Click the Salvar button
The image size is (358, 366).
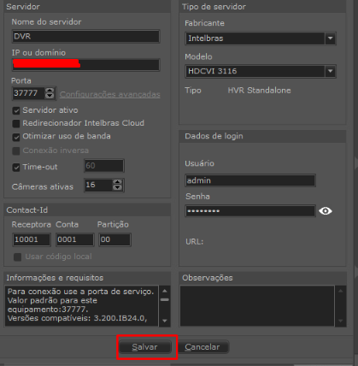click(144, 347)
